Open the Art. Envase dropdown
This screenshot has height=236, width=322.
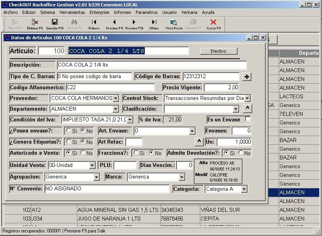click(x=192, y=130)
